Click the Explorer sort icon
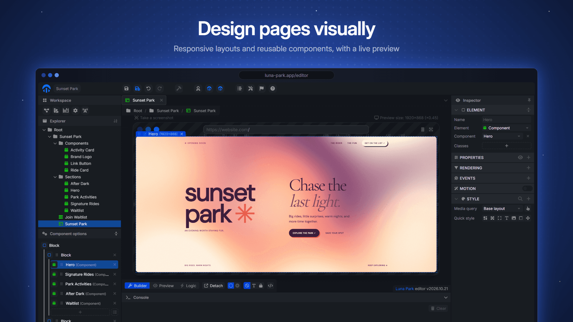This screenshot has height=322, width=573. click(115, 121)
